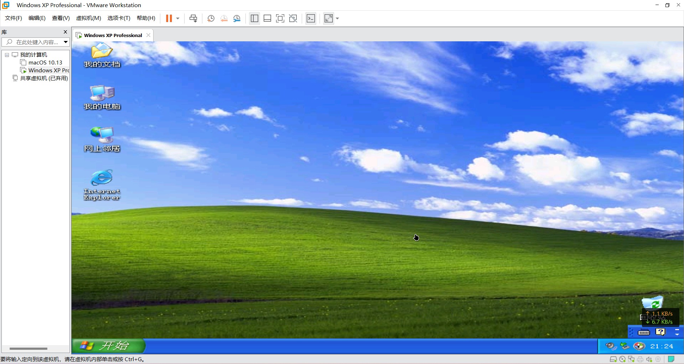Viewport: 684px width, 364px height.
Task: Click the printer status icon
Action: coord(640,359)
